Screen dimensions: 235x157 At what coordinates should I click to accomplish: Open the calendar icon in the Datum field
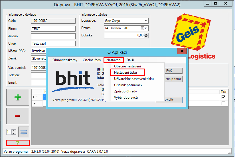[142, 28]
